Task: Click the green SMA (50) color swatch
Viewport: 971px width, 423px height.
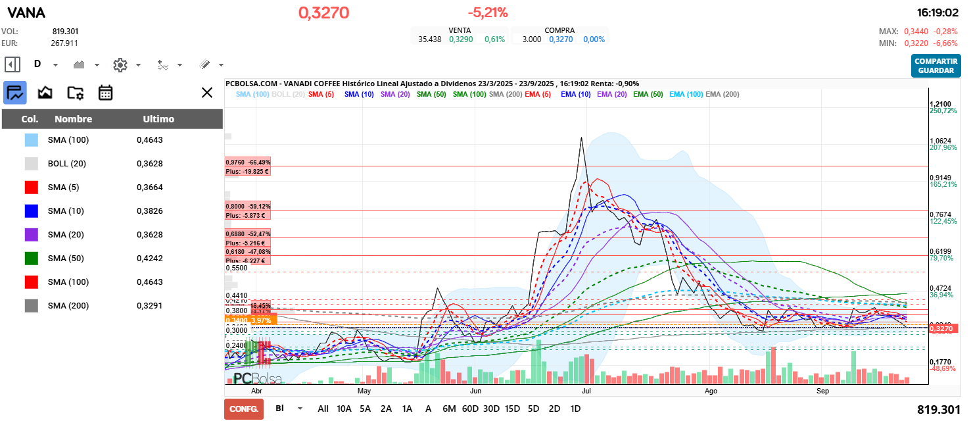Action: pos(32,259)
